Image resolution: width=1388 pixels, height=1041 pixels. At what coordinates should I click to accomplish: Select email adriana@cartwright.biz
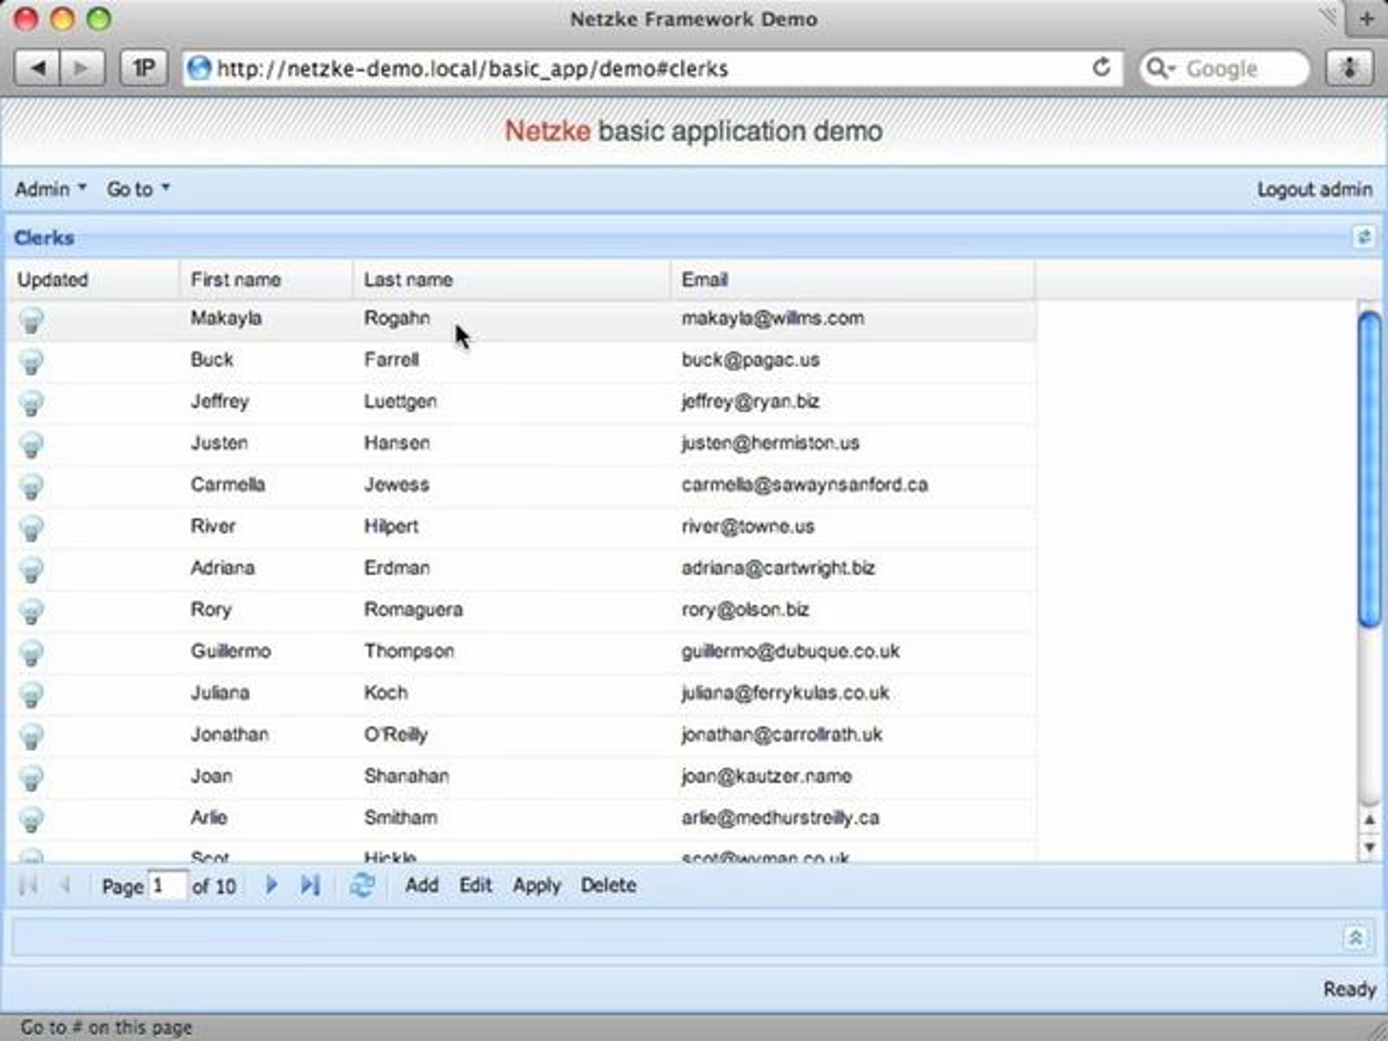(x=778, y=568)
